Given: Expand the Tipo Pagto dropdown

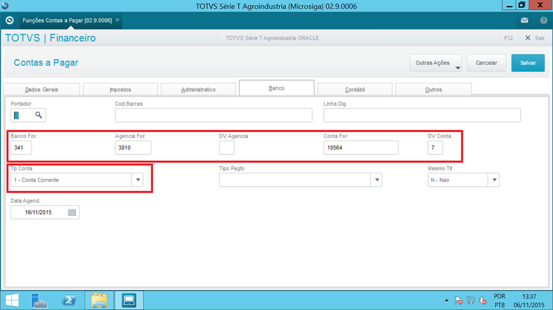Looking at the screenshot, I should tap(377, 180).
